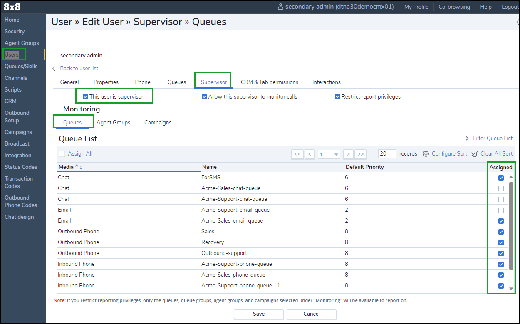Screen dimensions: 520x324
Task: Click Configure Sort link
Action: coord(449,154)
